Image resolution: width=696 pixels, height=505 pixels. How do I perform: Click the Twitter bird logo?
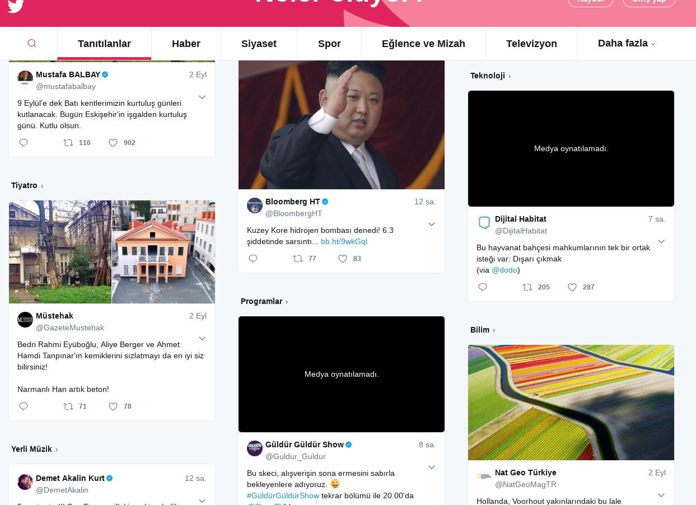pos(16,6)
